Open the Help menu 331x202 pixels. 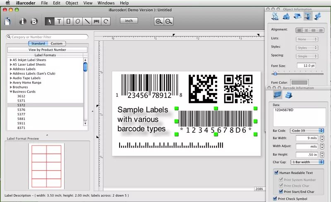125,3
